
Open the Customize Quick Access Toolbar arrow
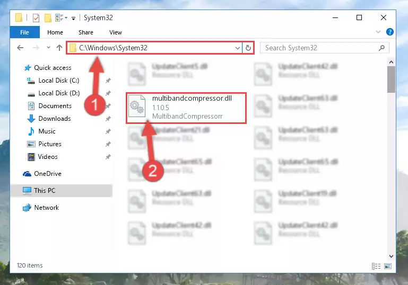(x=74, y=18)
